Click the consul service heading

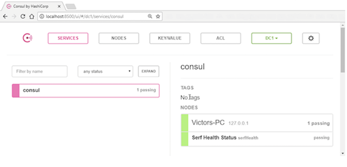(x=192, y=66)
